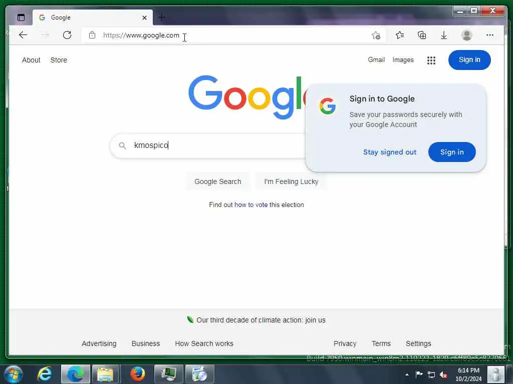Click the user tile at the taskbar's end

pos(496,374)
